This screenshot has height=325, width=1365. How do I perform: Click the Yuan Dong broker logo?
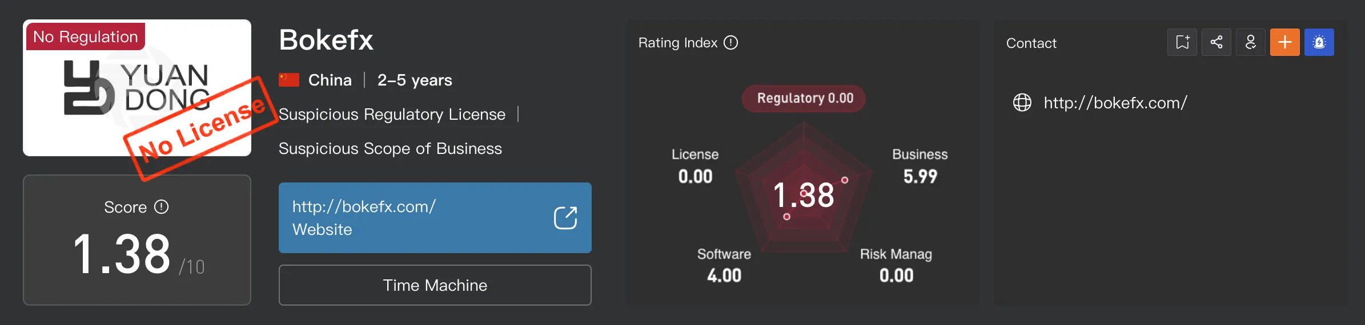pyautogui.click(x=137, y=88)
